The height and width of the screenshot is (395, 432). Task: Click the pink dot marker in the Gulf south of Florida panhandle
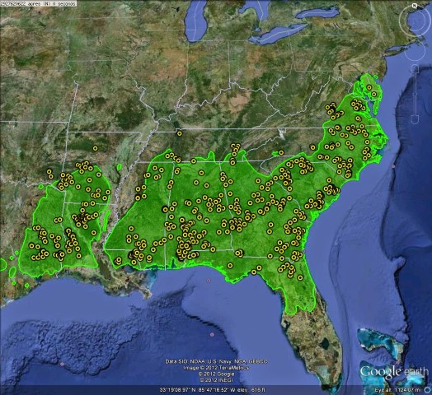click(x=209, y=281)
